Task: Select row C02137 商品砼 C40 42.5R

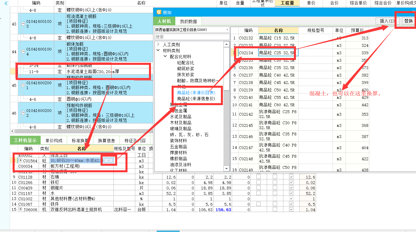Action: point(300,75)
